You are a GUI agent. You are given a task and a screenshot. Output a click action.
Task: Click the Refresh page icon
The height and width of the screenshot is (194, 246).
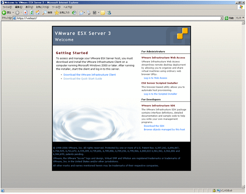coord(32,13)
